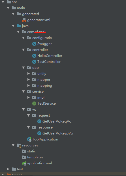Click the application.yml Spring config icon
The width and height of the screenshot is (126, 176).
[24, 163]
